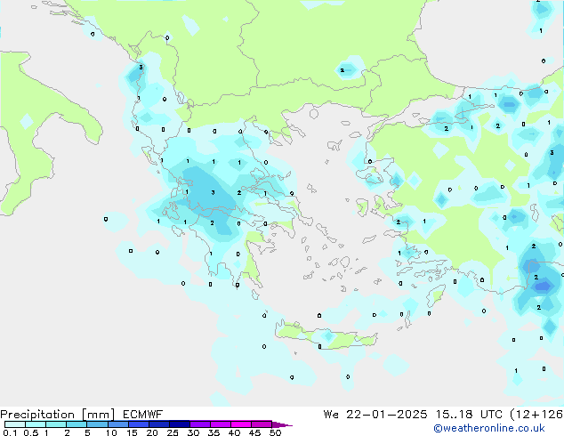Click legend label '30'
564x436 pixels.
coord(193,432)
